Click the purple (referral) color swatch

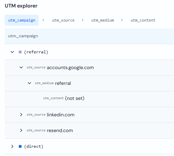20,52
